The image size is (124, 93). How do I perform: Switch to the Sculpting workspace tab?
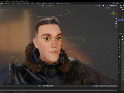coord(13,4)
